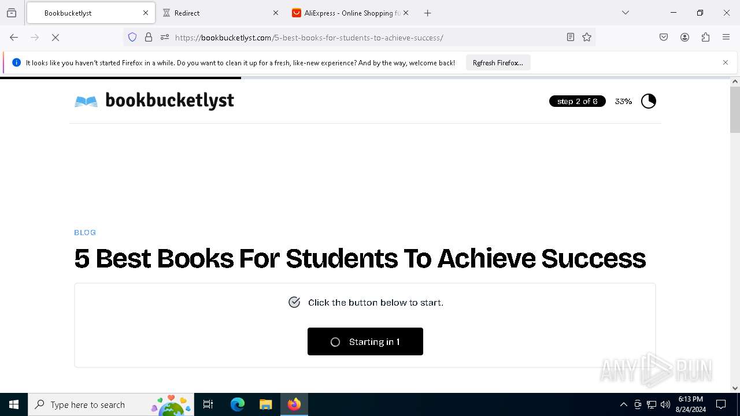This screenshot has height=416, width=740.
Task: Dismiss the Firefox notification bar
Action: [x=726, y=62]
